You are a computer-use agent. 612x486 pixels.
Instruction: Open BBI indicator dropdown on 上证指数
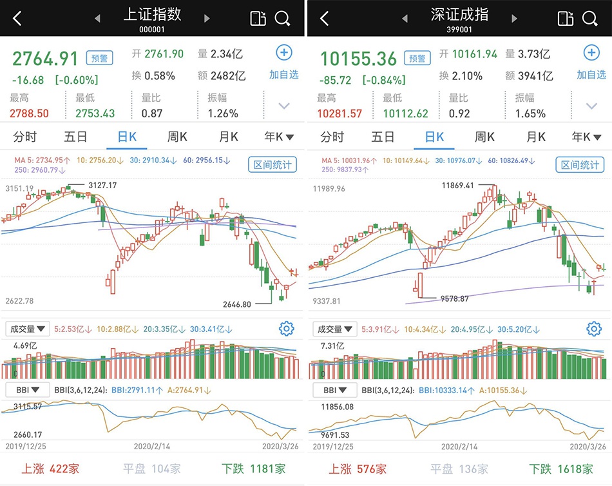[27, 390]
